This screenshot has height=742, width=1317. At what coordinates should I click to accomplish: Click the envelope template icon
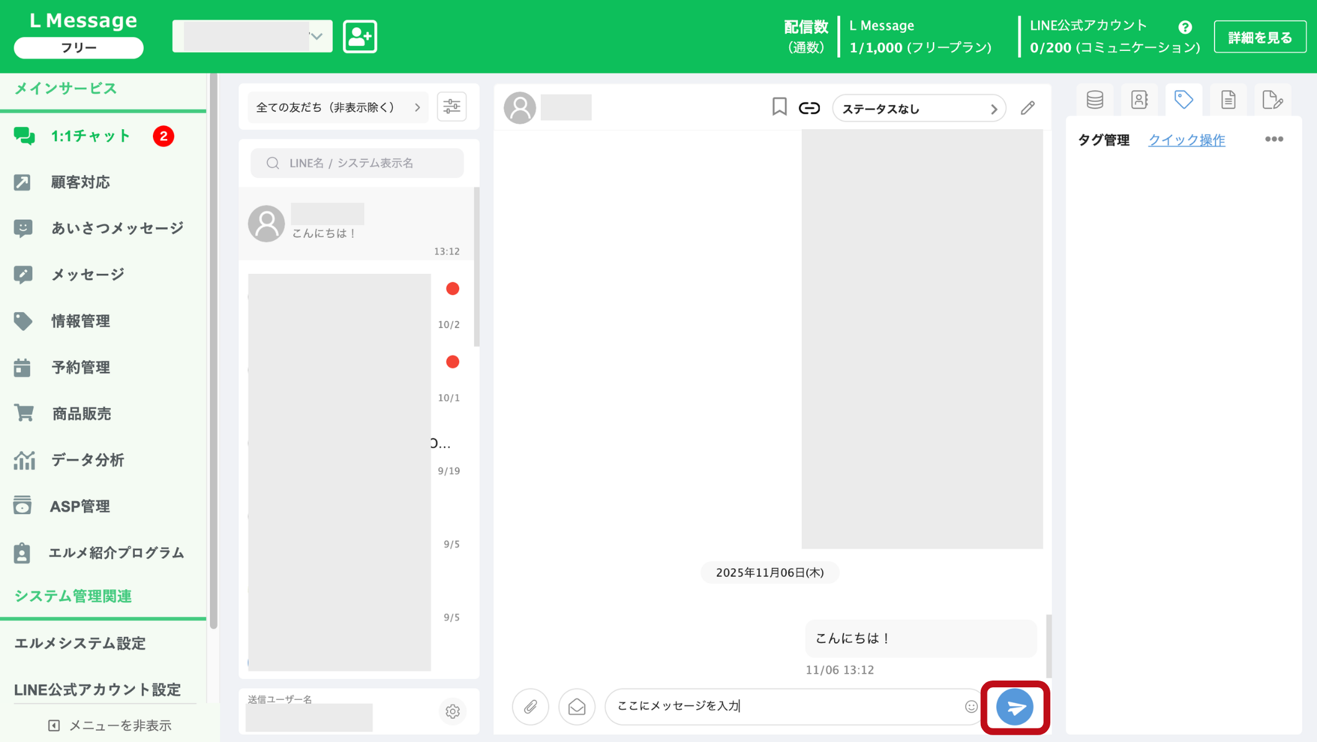tap(577, 707)
